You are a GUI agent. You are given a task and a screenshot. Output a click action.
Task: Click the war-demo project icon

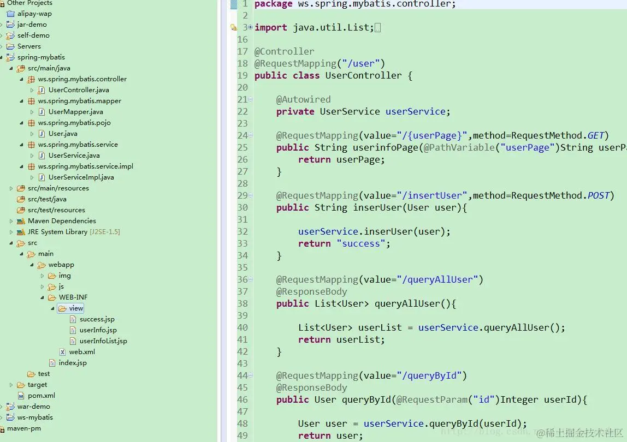pos(10,407)
